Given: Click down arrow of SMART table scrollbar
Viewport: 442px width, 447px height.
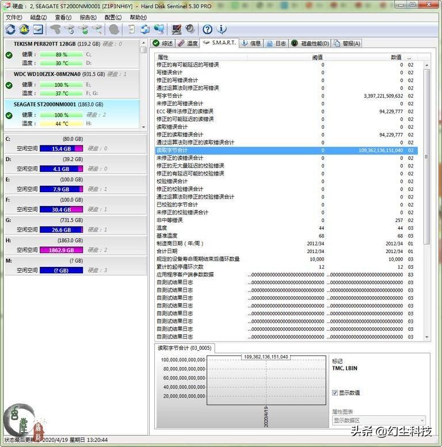Looking at the screenshot, I should [x=427, y=337].
